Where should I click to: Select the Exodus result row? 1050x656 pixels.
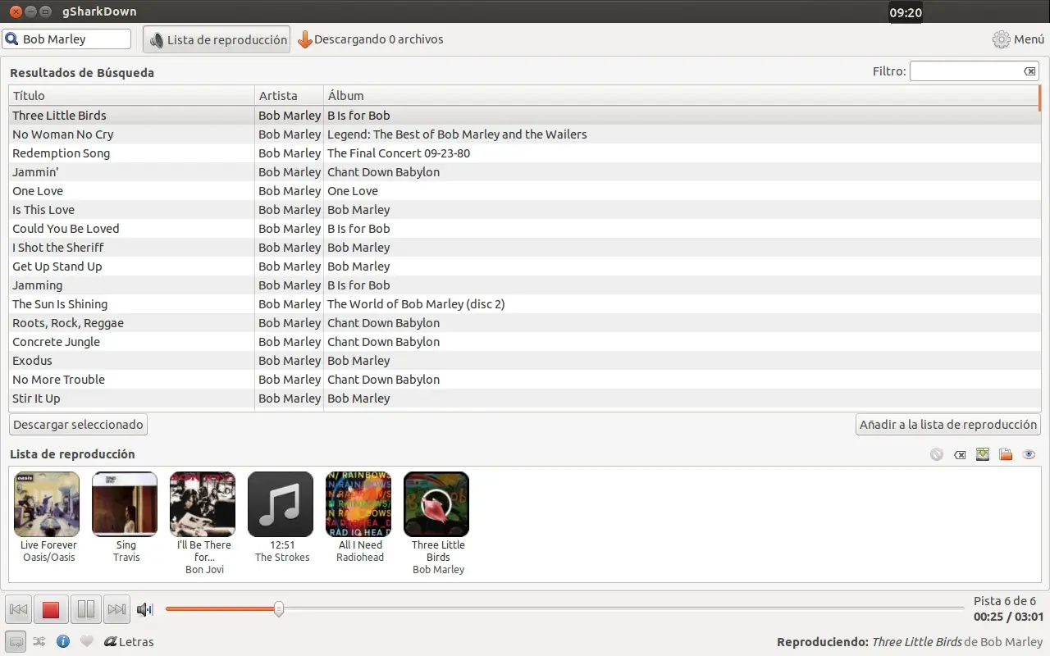click(x=524, y=361)
